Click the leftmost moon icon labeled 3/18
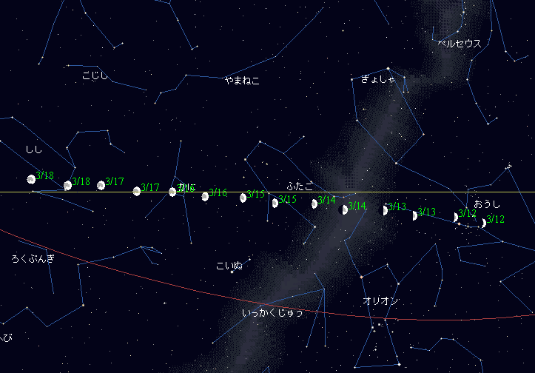 pyautogui.click(x=31, y=179)
